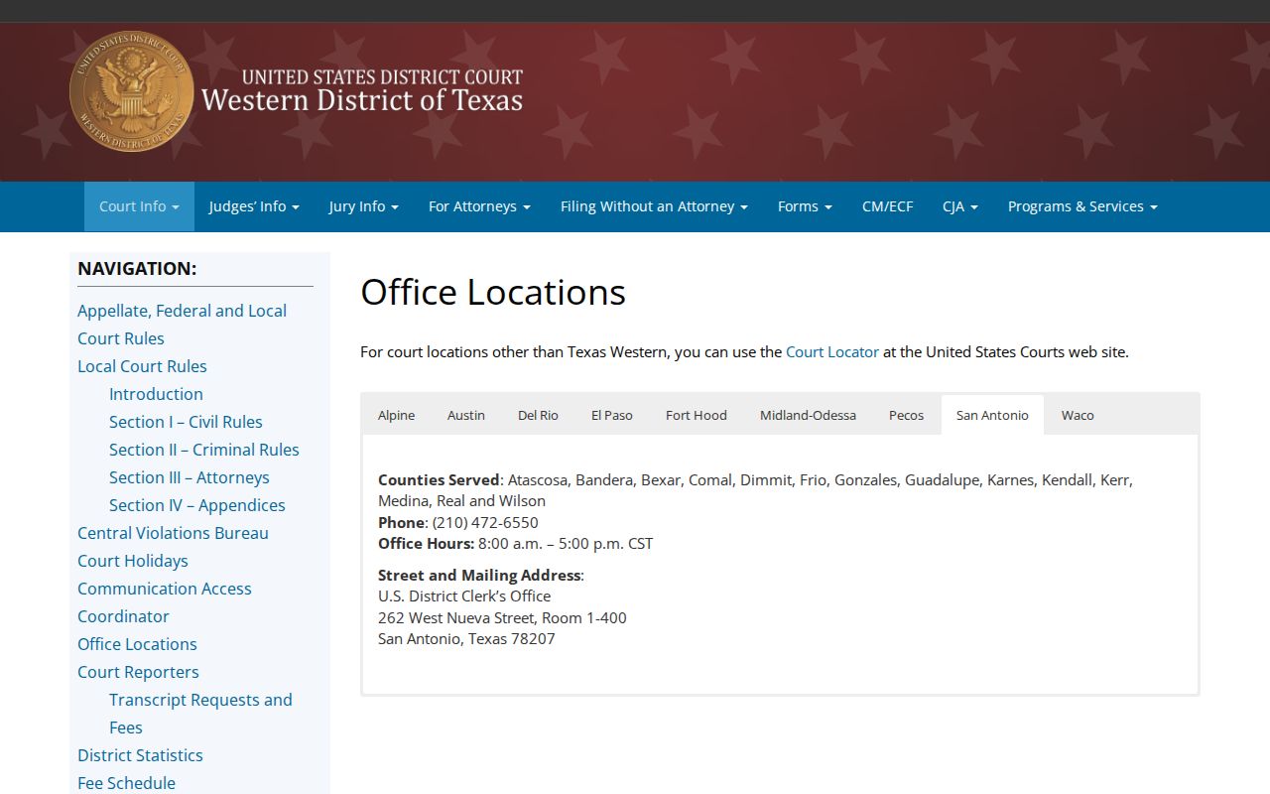Click Office Locations in the sidebar
The height and width of the screenshot is (794, 1270).
pos(137,644)
